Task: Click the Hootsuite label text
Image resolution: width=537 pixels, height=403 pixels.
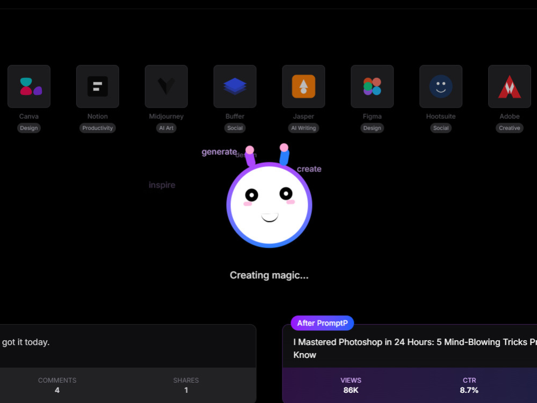Action: pyautogui.click(x=441, y=116)
